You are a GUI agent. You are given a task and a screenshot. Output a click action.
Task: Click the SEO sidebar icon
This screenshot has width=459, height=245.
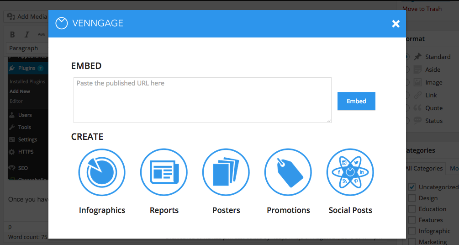pyautogui.click(x=12, y=168)
